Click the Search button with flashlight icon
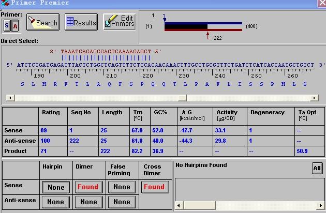 point(43,22)
